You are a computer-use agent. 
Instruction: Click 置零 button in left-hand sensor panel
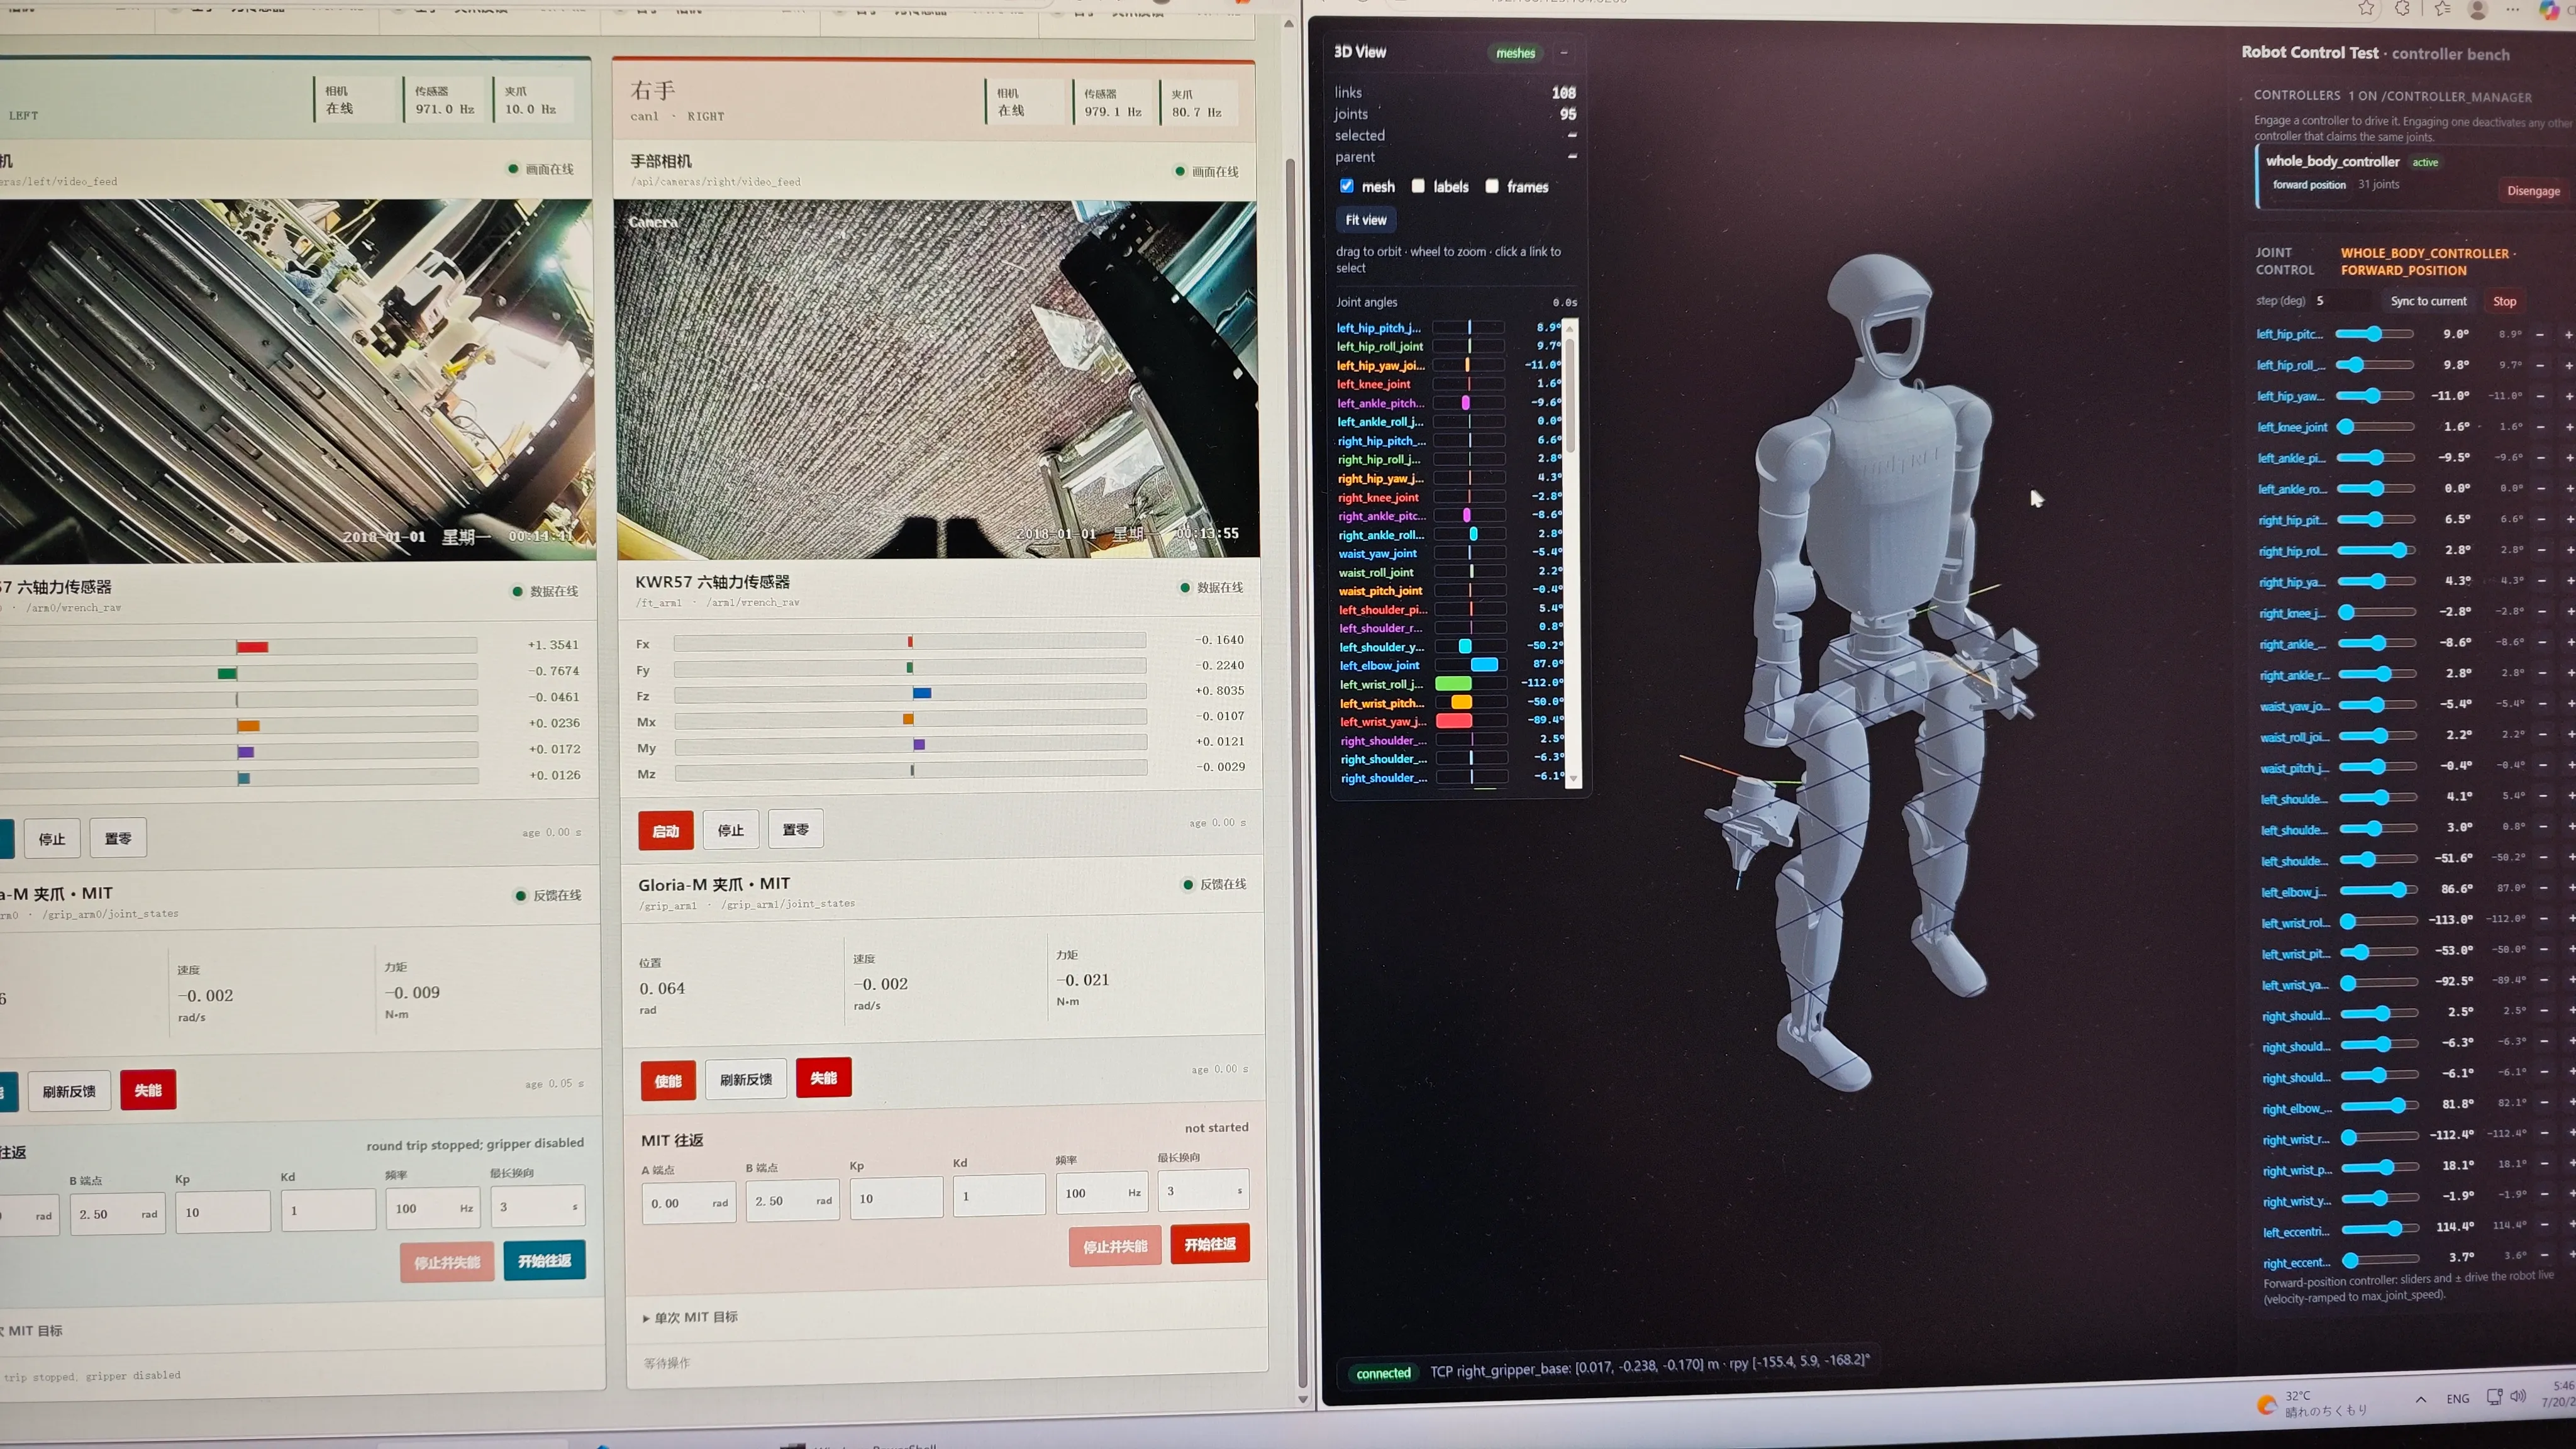tap(118, 838)
